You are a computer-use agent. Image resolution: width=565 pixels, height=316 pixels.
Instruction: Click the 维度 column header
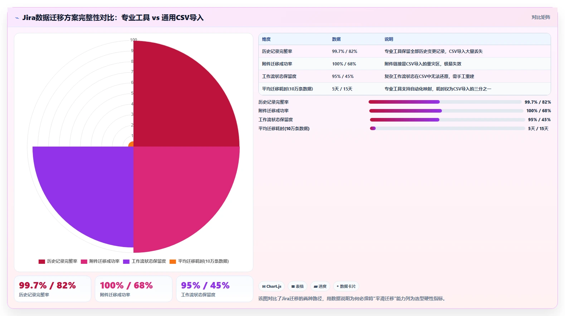coord(266,39)
